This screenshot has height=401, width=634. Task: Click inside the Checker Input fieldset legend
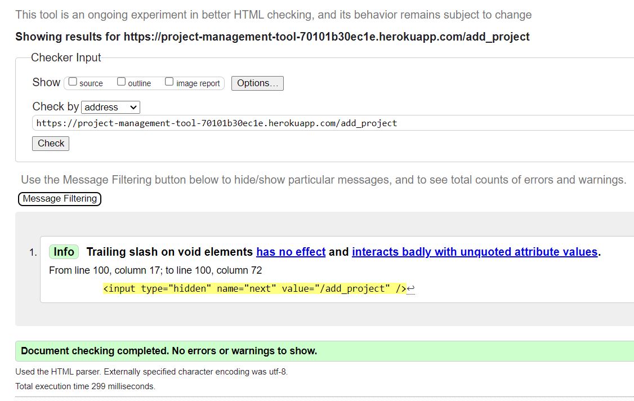[x=66, y=57]
